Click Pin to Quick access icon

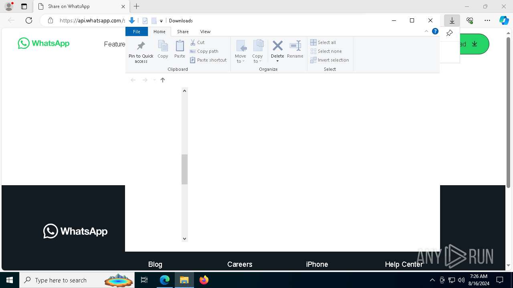[141, 46]
